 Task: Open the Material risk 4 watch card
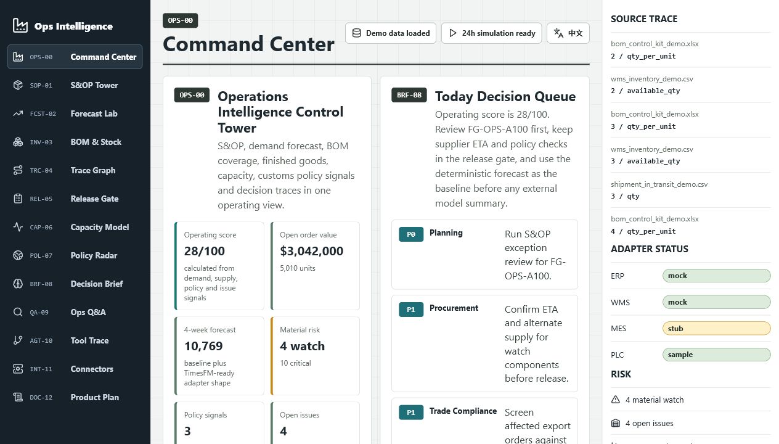315,356
